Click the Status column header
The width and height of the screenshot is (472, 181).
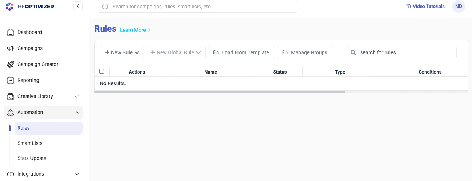[x=280, y=72]
